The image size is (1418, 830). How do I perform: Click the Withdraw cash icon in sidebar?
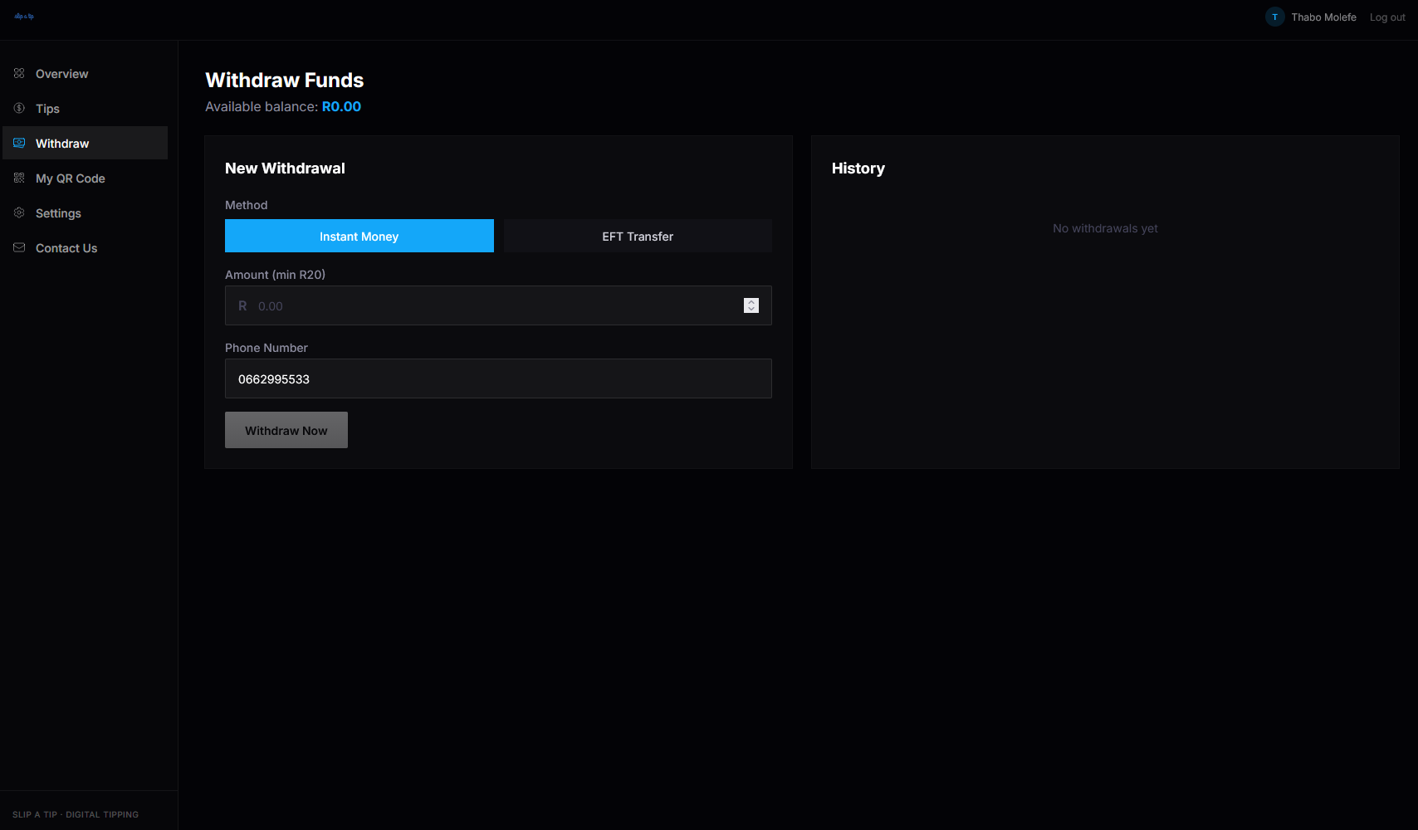click(19, 144)
